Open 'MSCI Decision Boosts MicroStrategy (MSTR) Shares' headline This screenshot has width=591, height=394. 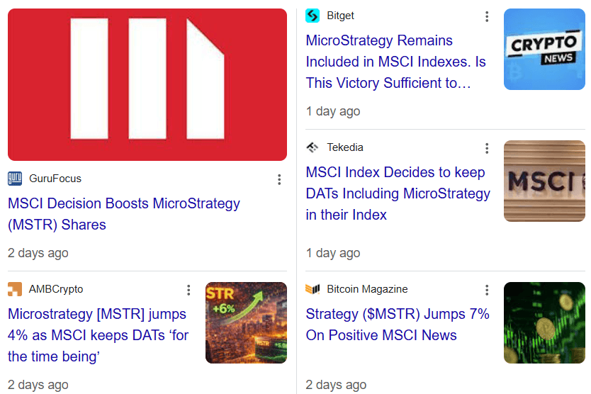(x=124, y=214)
